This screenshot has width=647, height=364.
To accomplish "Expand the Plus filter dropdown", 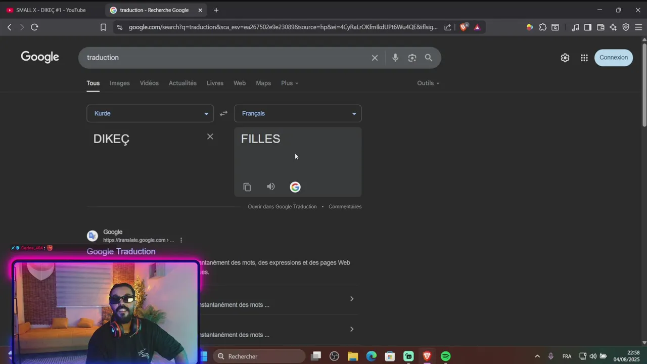I will coord(290,83).
